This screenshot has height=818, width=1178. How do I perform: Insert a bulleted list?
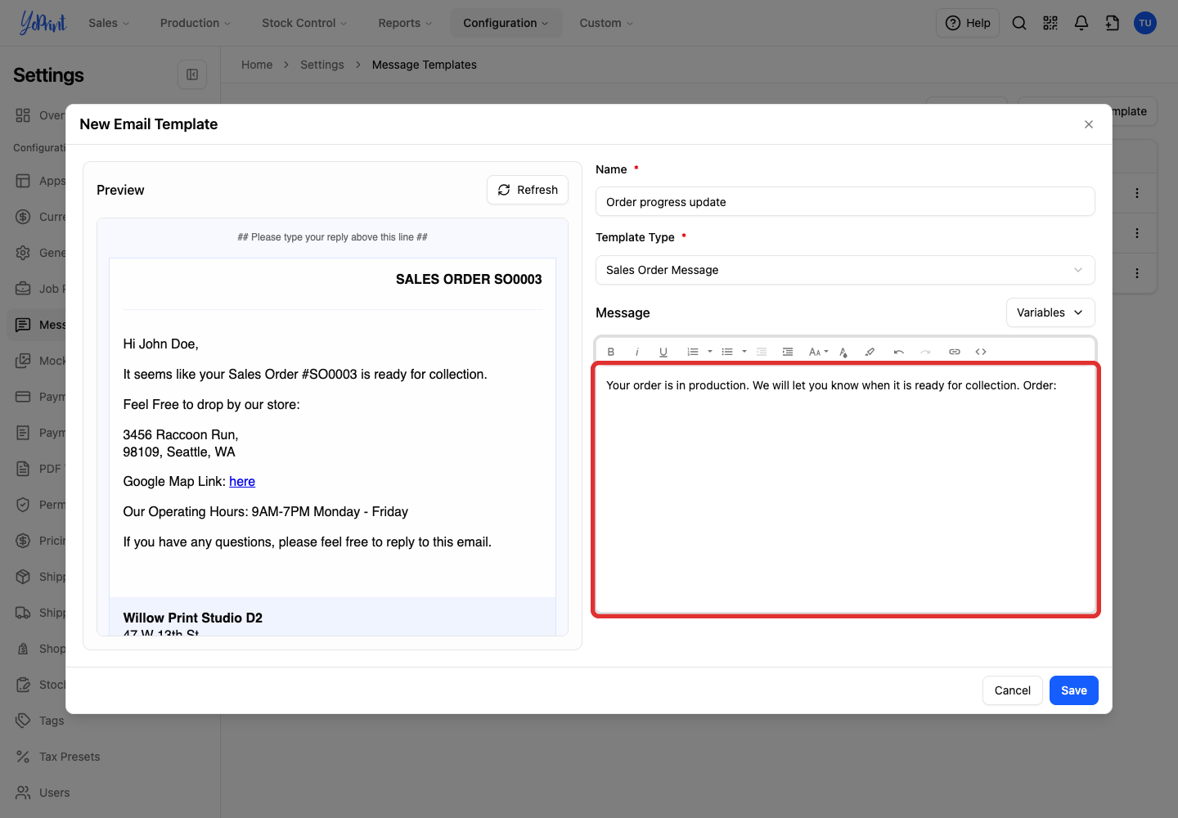click(727, 352)
